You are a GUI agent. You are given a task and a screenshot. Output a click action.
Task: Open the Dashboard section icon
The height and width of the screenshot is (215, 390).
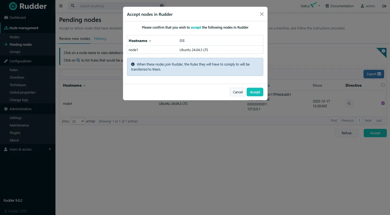pos(6,17)
